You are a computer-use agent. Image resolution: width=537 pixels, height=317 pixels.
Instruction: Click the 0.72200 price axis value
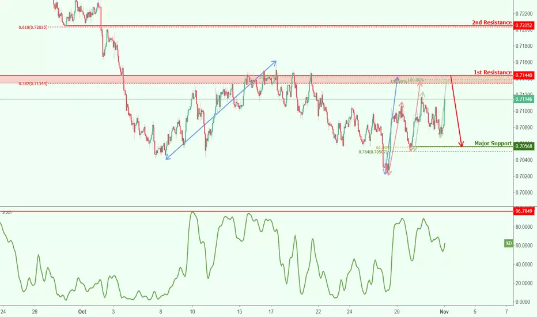pos(524,14)
